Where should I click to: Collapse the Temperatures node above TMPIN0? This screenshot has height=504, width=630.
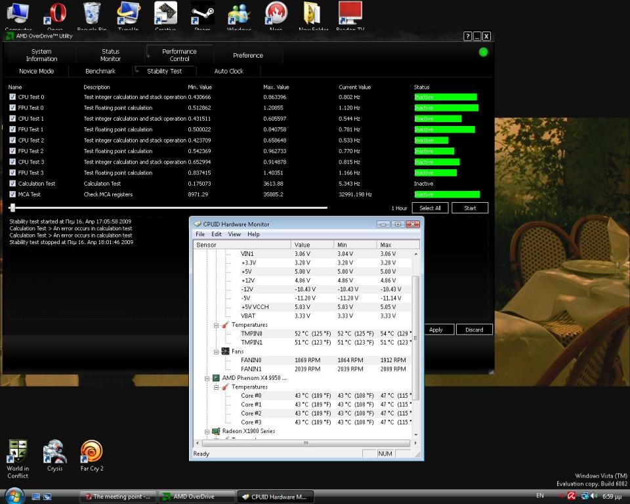(x=216, y=325)
